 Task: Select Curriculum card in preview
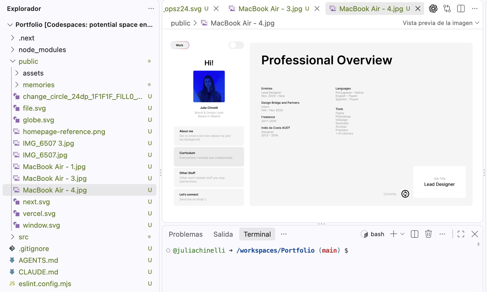click(x=209, y=156)
